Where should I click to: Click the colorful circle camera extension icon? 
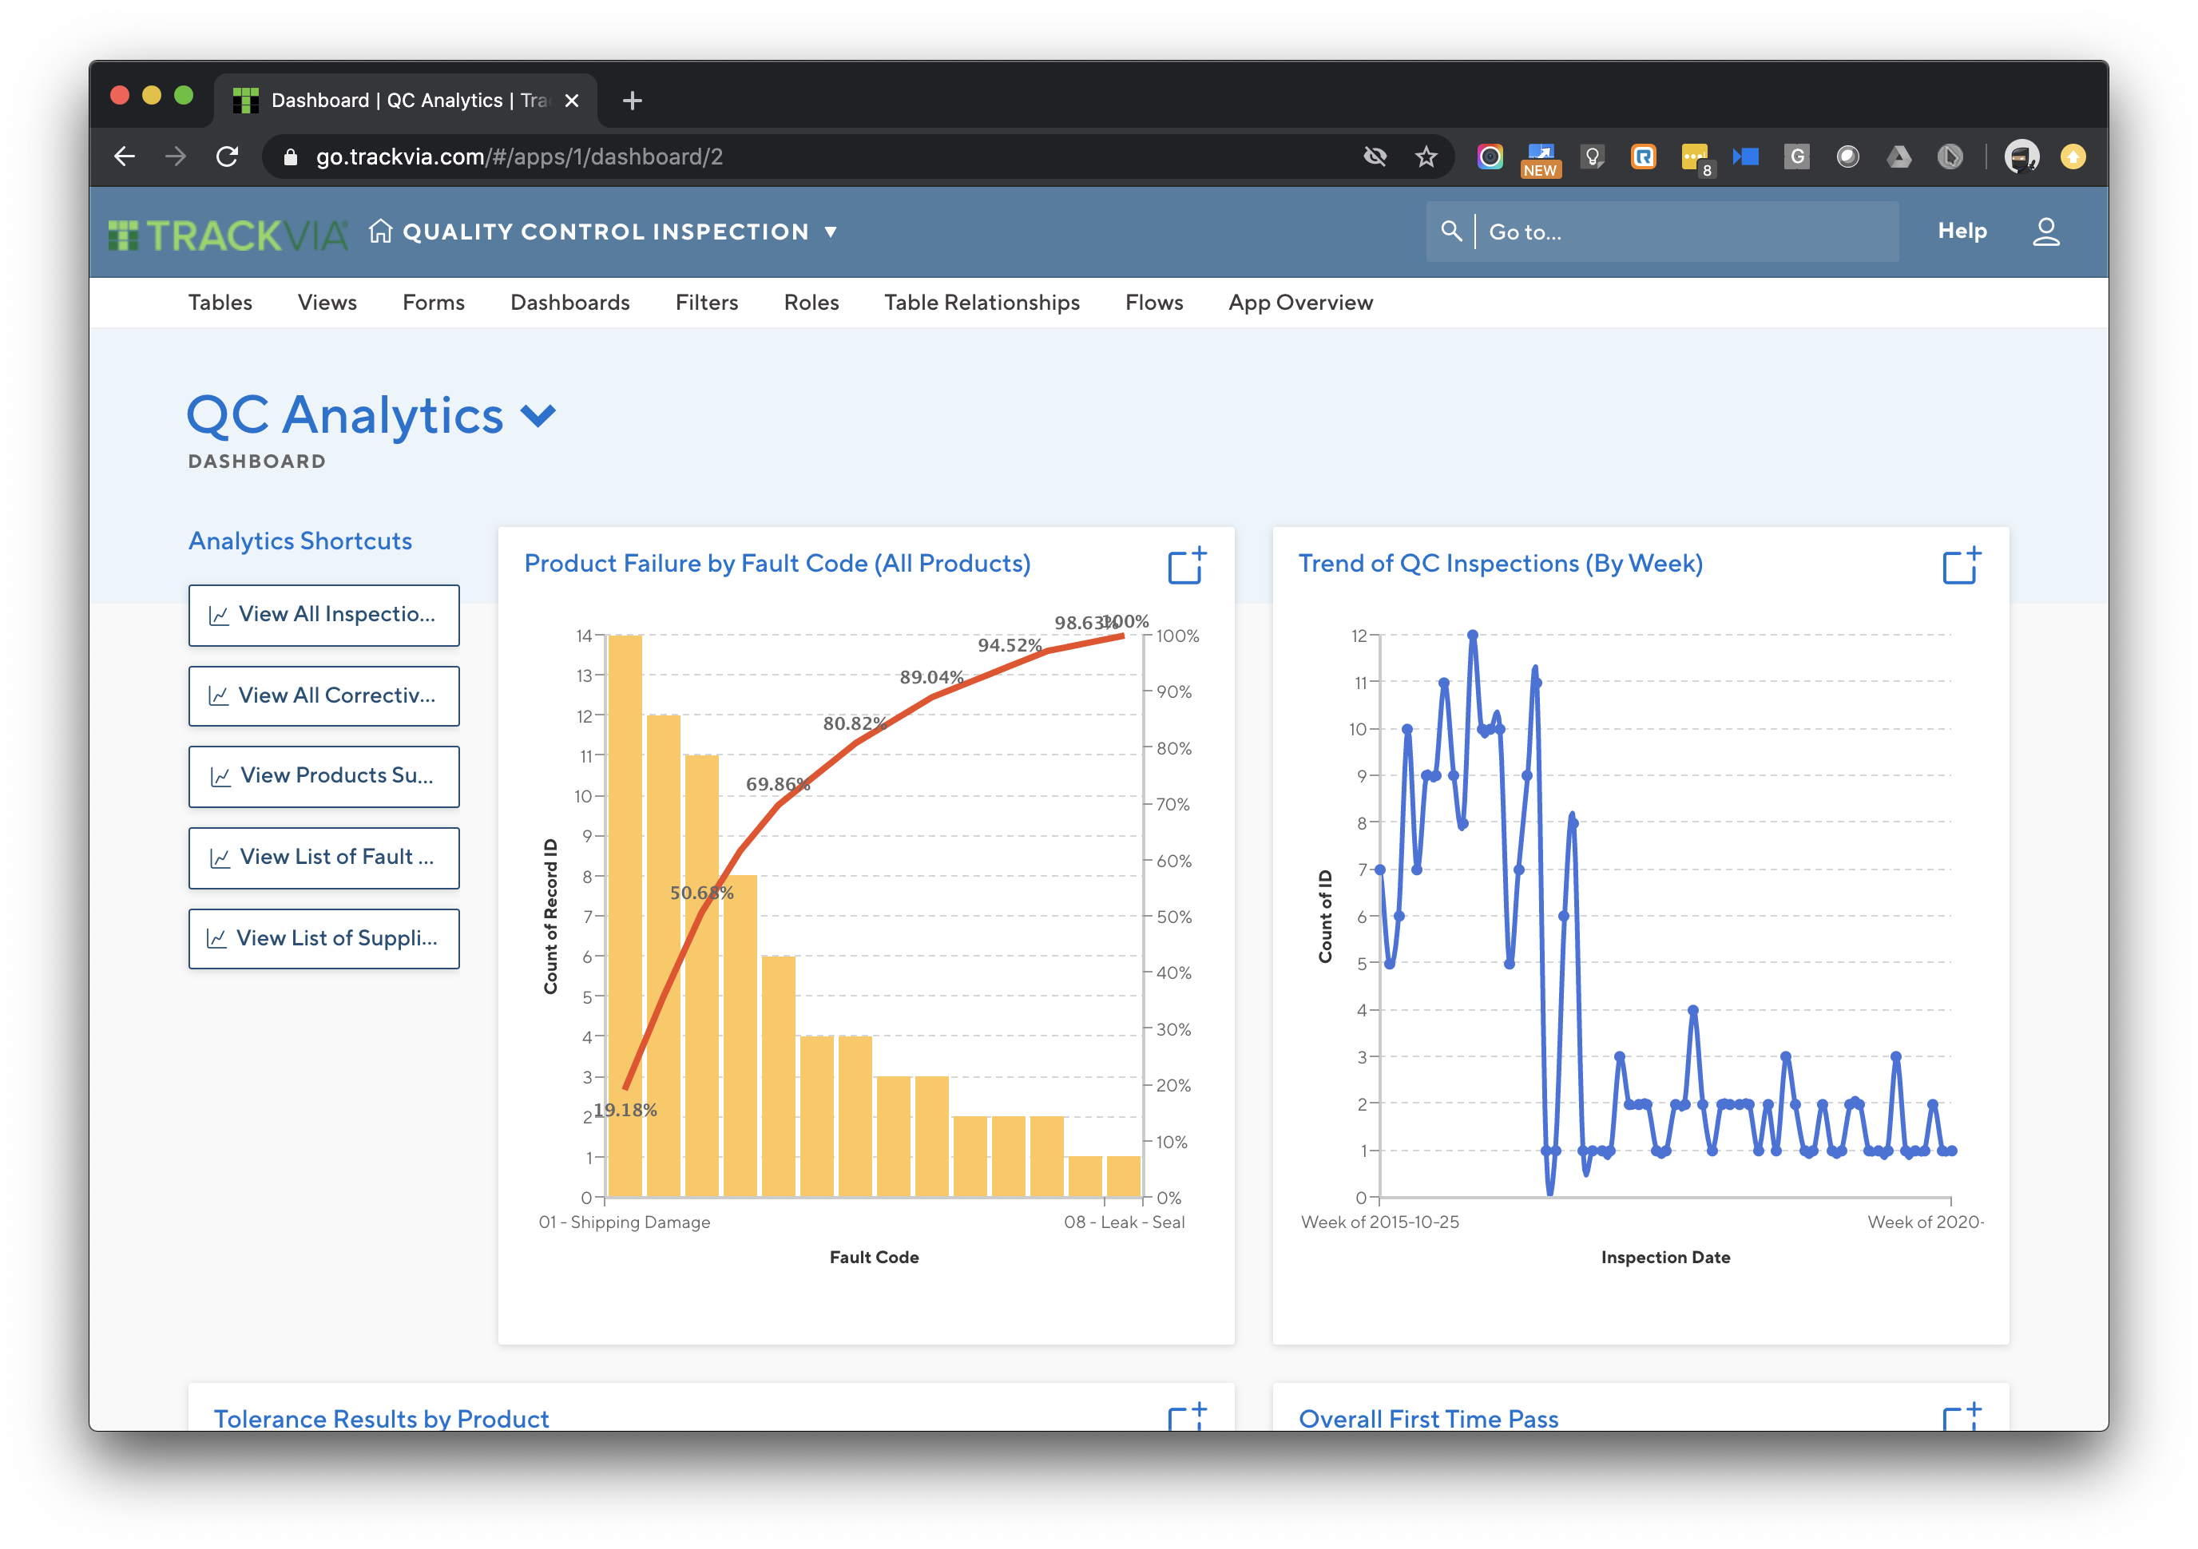[1490, 156]
